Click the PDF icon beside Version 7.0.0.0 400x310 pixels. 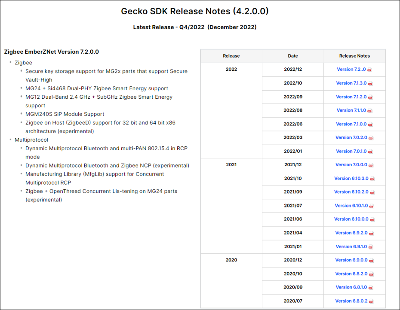(x=371, y=165)
